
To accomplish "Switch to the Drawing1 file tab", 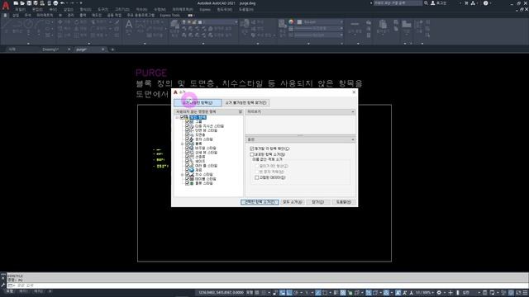I will 50,49.
